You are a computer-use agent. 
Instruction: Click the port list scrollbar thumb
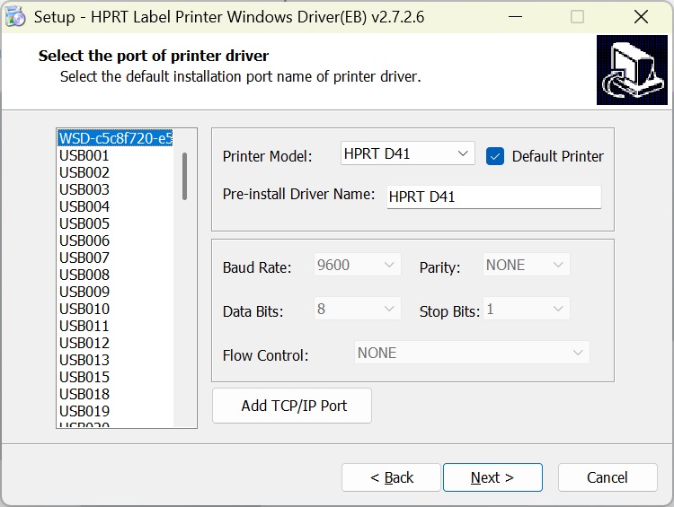point(184,176)
